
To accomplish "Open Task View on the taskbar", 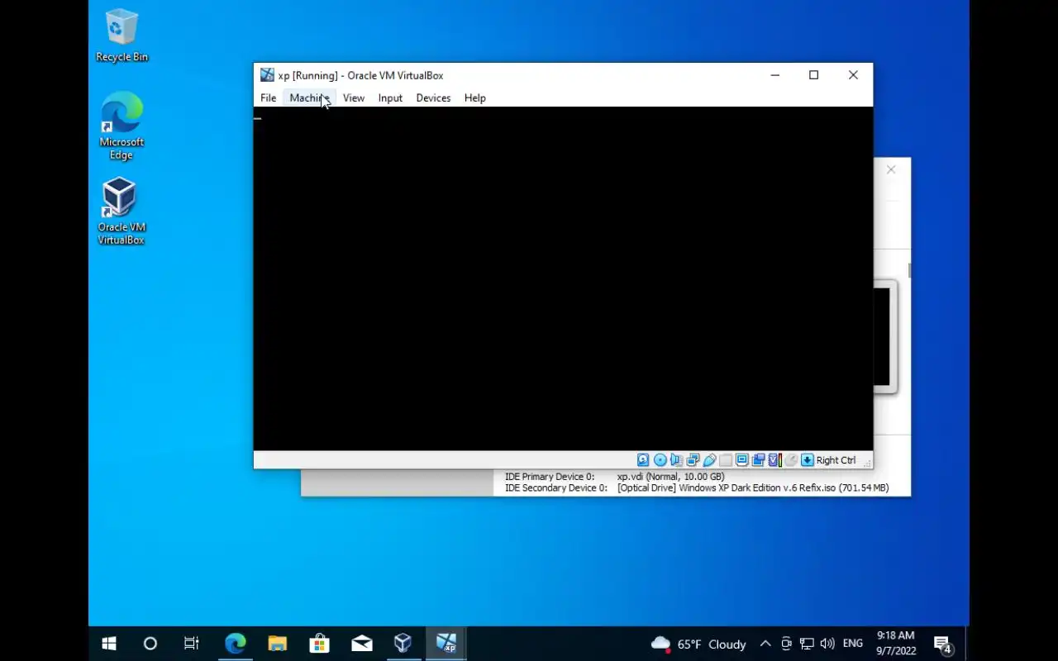I will tap(191, 644).
